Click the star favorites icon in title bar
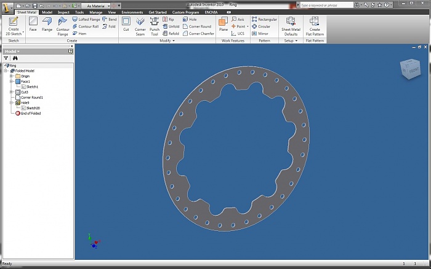The width and height of the screenshot is (431, 269). 380,5
